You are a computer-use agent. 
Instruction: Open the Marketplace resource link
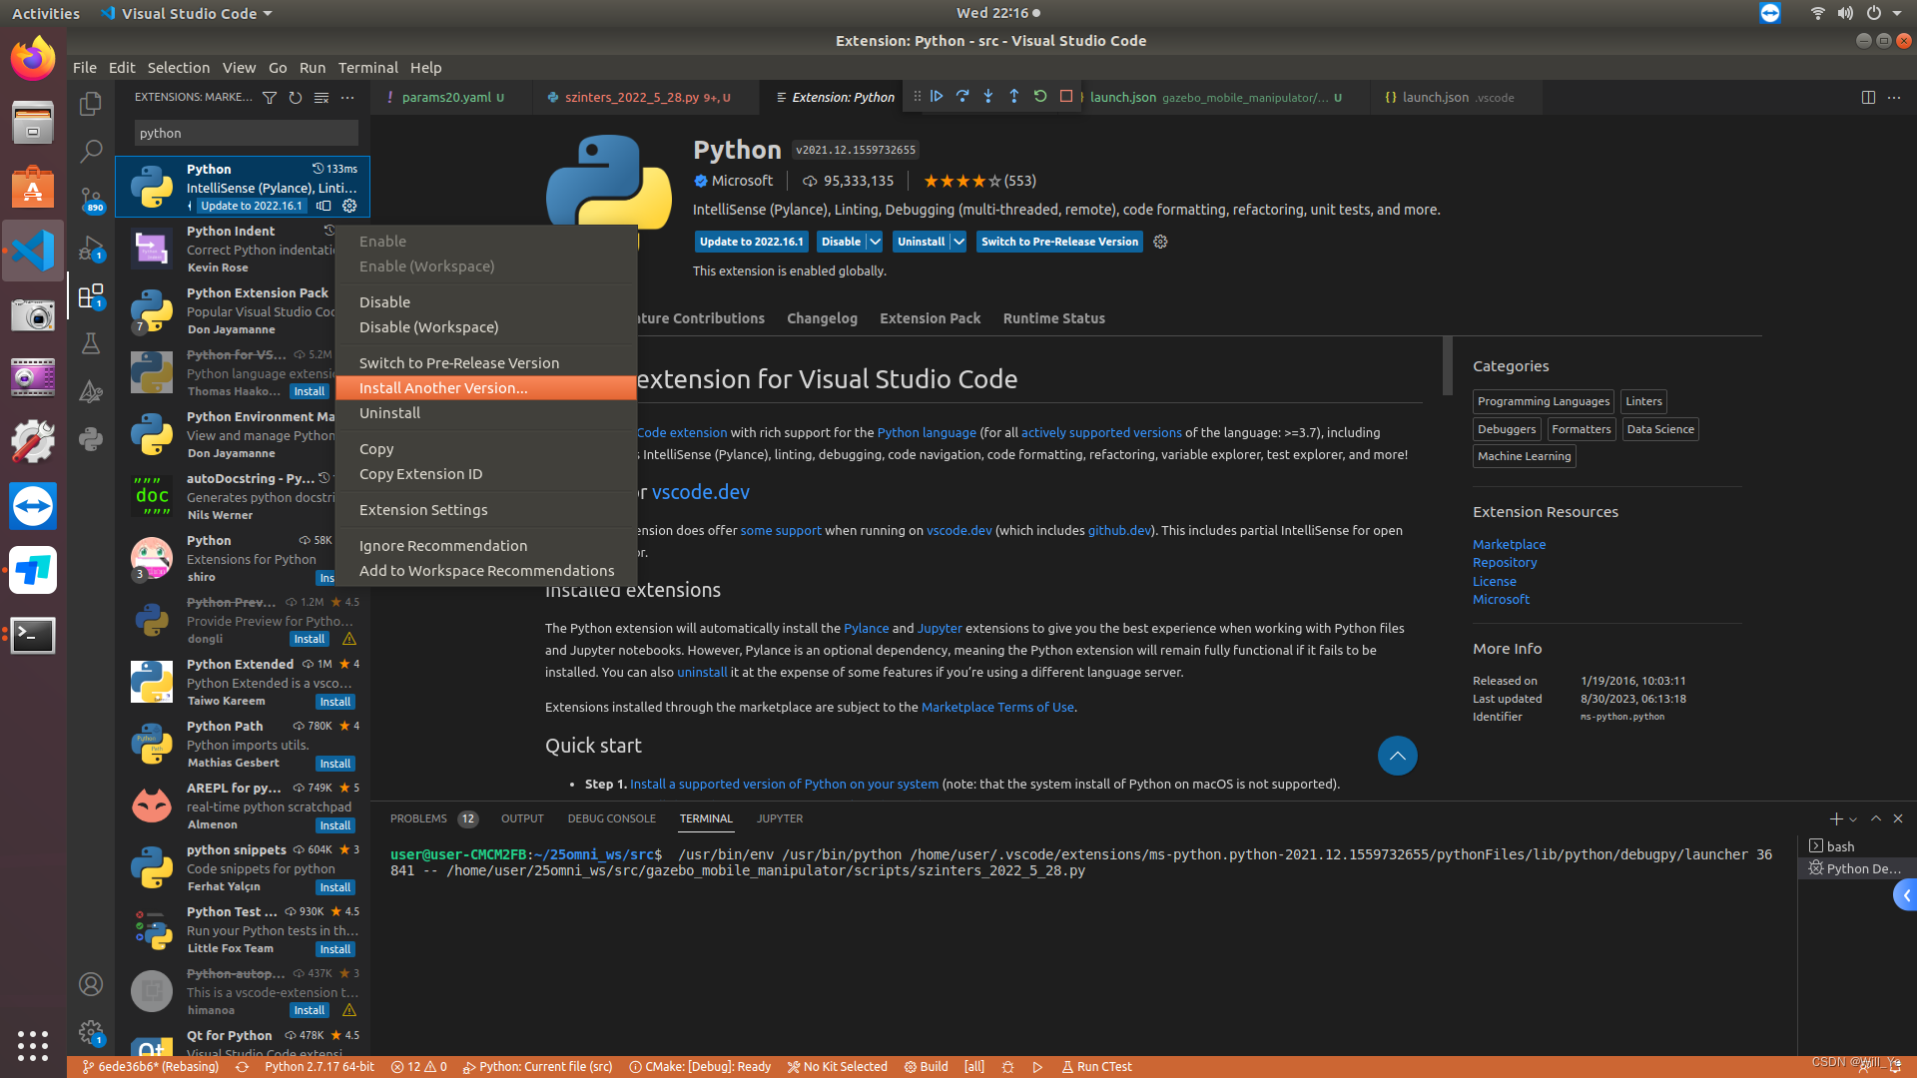[1509, 545]
